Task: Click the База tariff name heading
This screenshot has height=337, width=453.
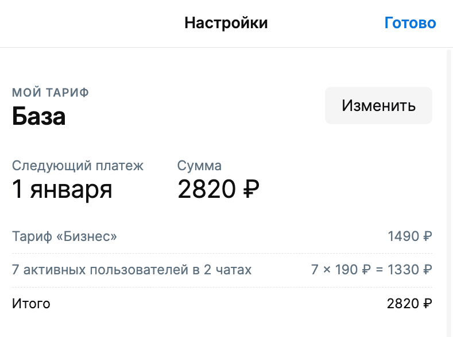Action: pyautogui.click(x=39, y=117)
